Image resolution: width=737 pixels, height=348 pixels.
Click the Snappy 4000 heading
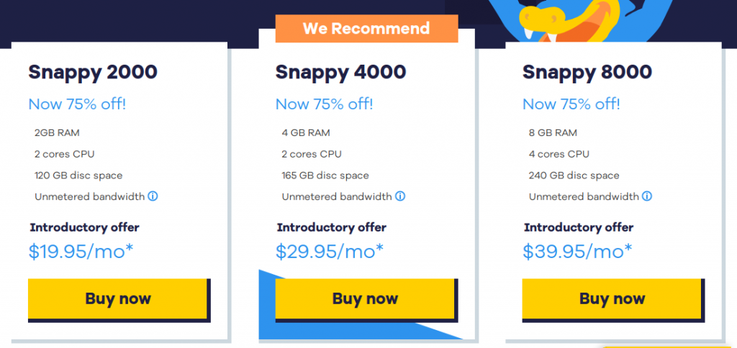click(340, 72)
